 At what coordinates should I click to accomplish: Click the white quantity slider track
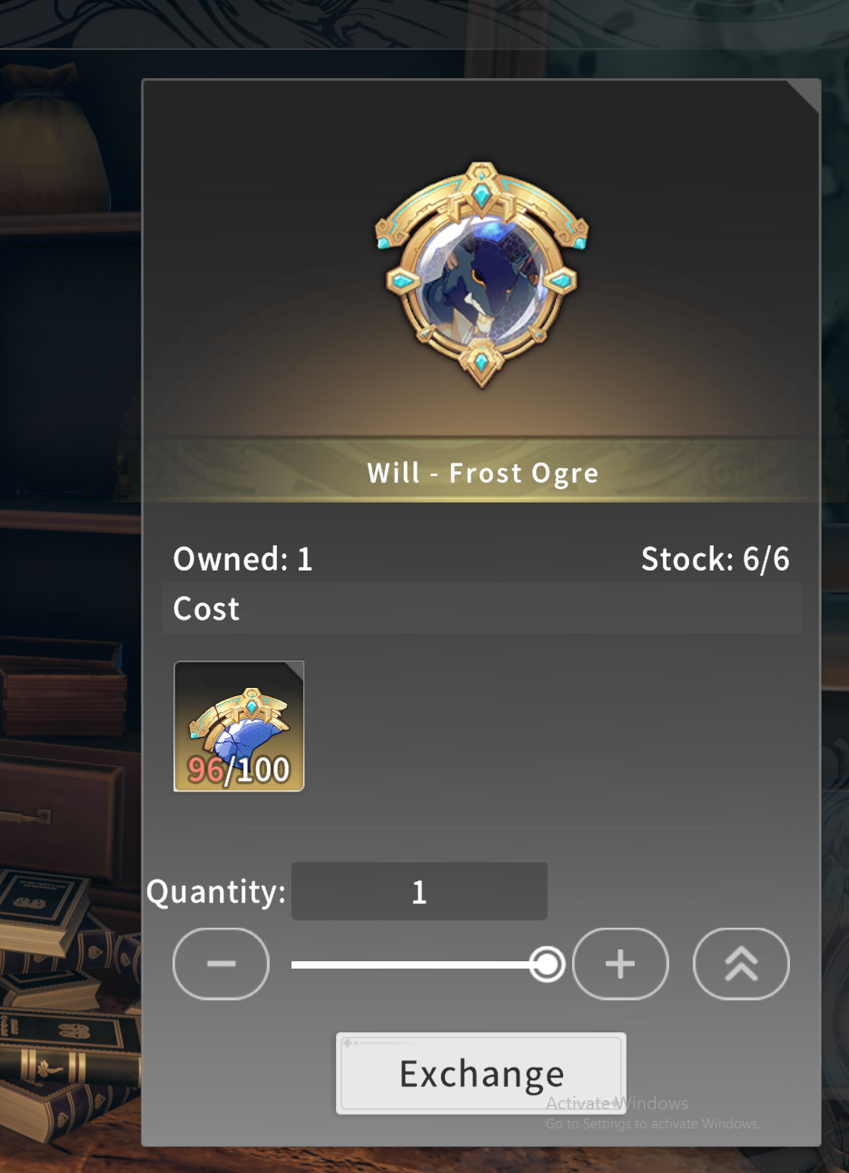pos(419,964)
